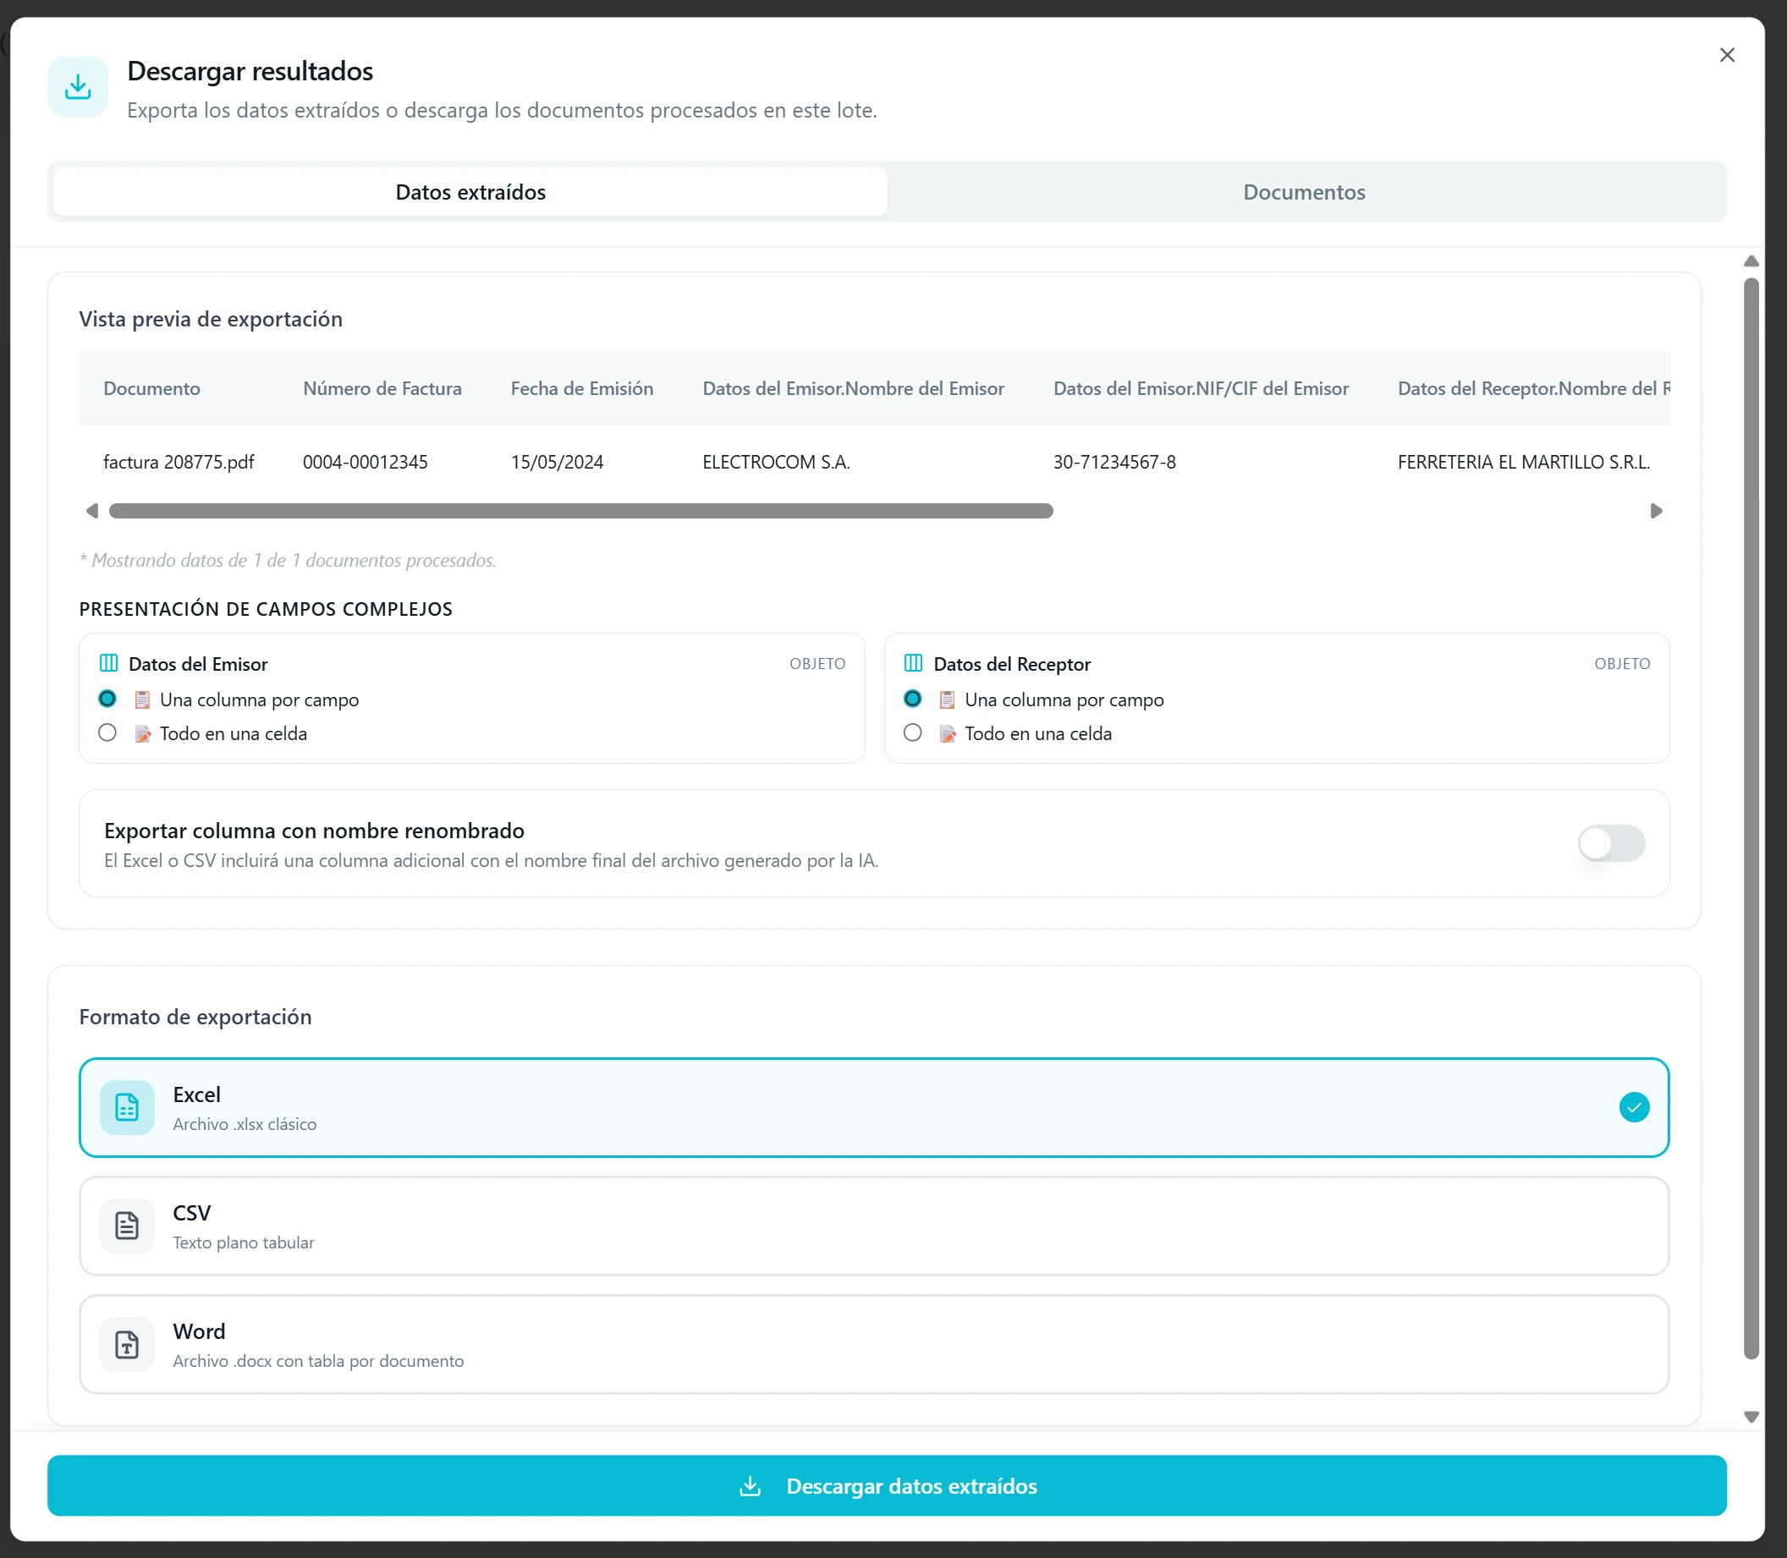Click the download icon beside Descargar resultados
This screenshot has height=1558, width=1787.
[x=78, y=87]
